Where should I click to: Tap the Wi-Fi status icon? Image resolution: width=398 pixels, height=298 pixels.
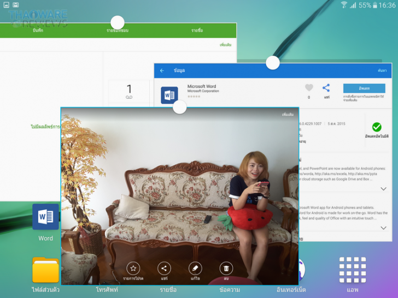tap(344, 5)
